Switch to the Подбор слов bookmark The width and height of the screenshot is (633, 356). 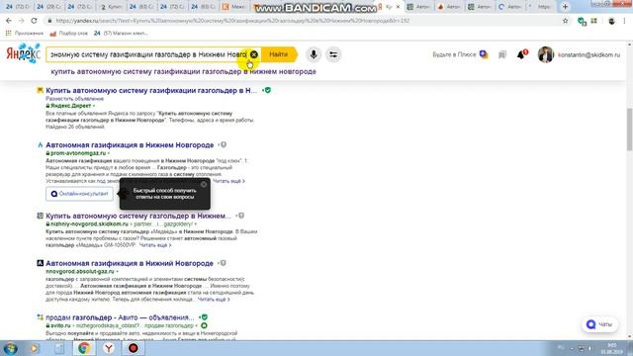click(69, 34)
